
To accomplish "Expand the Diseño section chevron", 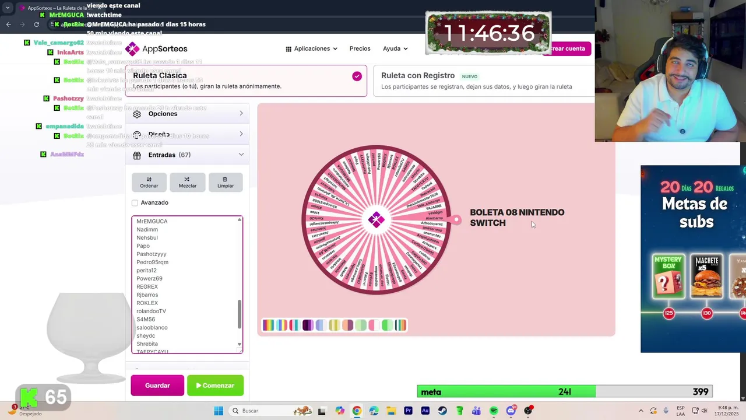I will [241, 134].
